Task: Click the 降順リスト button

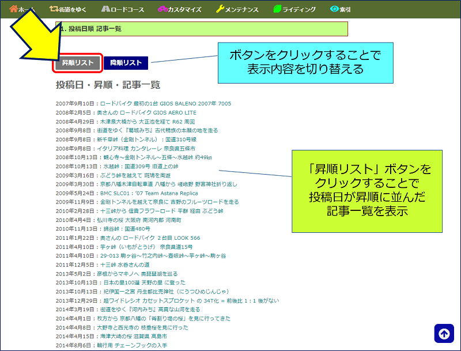Action: [x=126, y=63]
